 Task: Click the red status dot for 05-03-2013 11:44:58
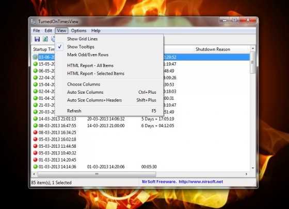coord(35,146)
